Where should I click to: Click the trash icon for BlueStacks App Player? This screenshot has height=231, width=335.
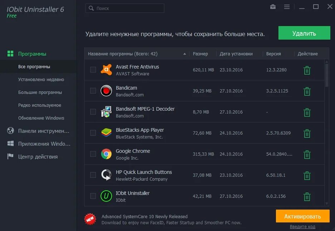(307, 134)
